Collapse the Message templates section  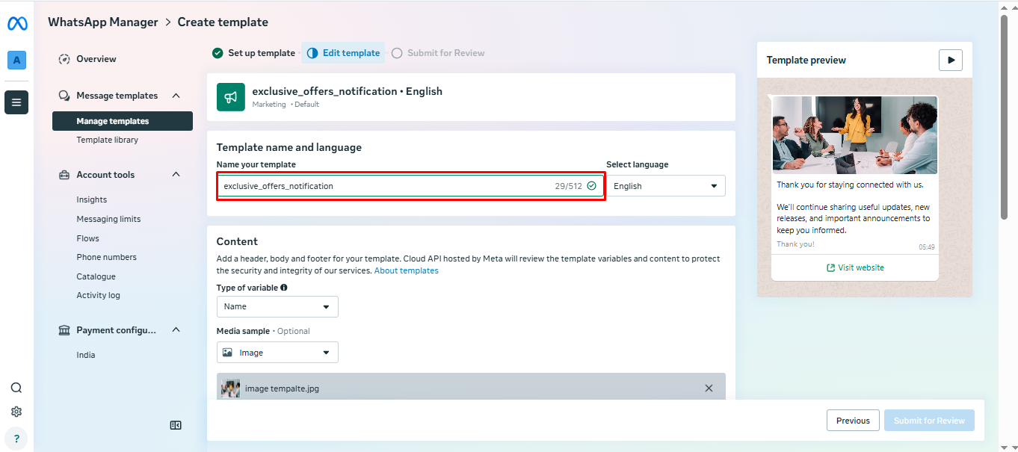click(x=176, y=96)
